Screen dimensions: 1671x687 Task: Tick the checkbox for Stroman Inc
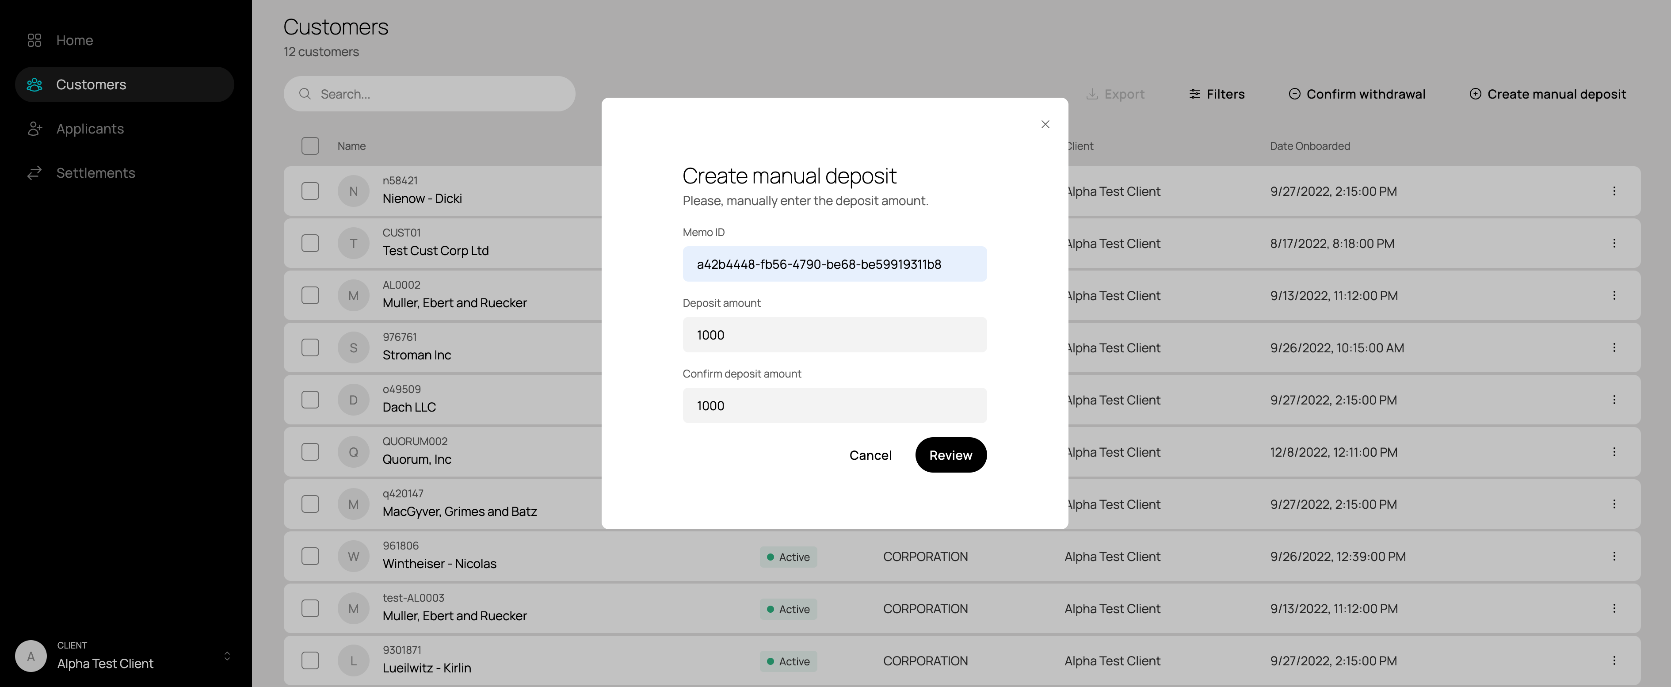(x=310, y=348)
